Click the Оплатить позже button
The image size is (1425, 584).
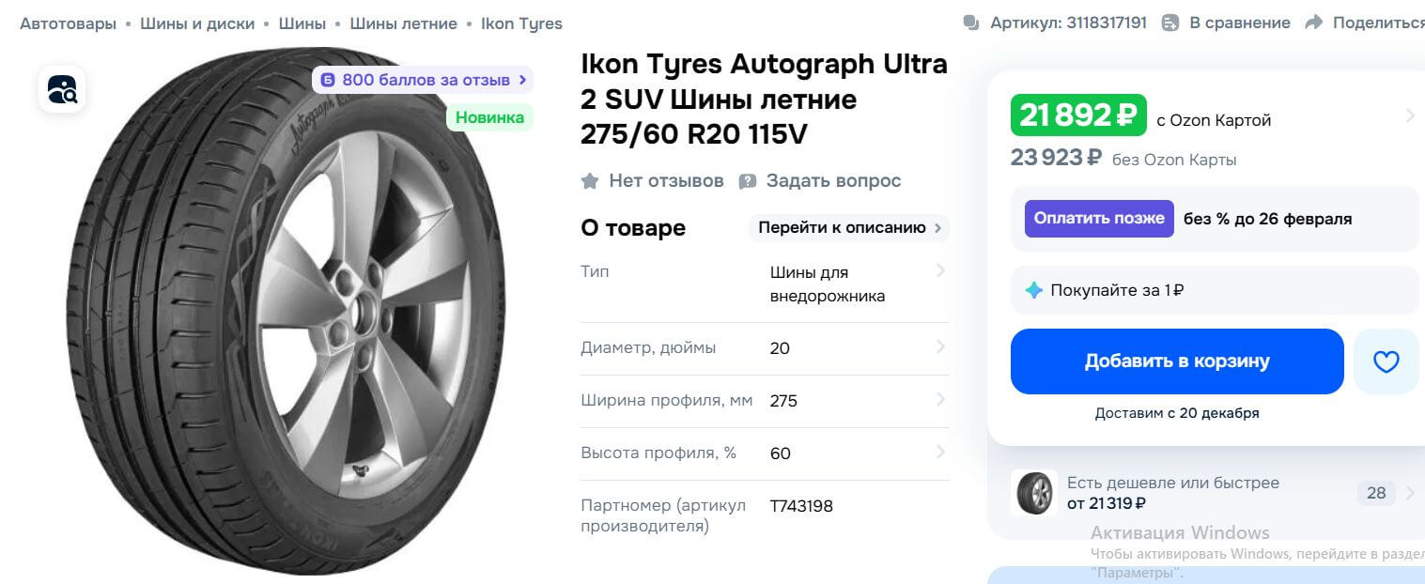tap(1099, 219)
